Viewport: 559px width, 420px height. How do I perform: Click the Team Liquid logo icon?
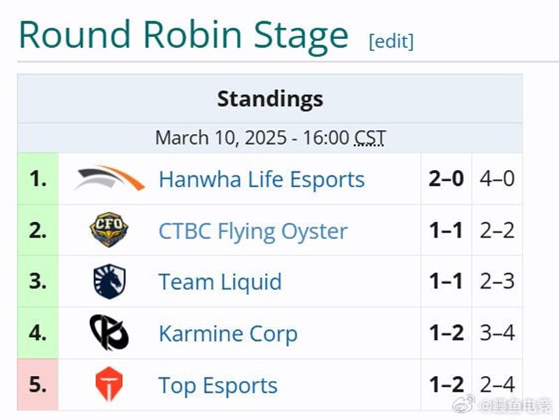pos(109,282)
